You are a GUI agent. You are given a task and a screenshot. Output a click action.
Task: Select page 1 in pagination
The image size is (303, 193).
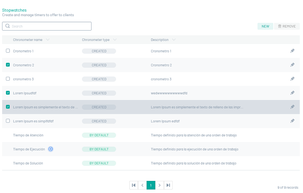151,185
